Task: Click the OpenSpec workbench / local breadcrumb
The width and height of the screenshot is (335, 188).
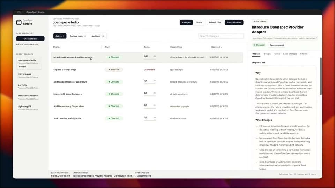Action: 66,19
